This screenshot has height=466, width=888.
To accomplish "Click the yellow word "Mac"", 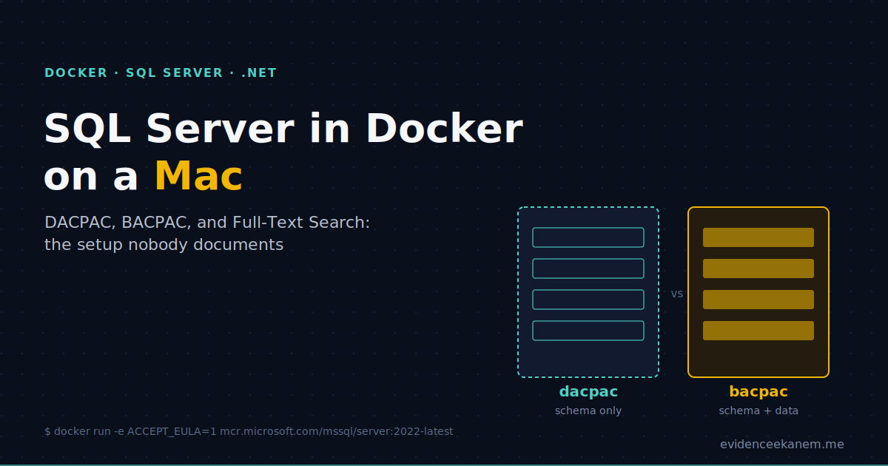I will pos(198,177).
